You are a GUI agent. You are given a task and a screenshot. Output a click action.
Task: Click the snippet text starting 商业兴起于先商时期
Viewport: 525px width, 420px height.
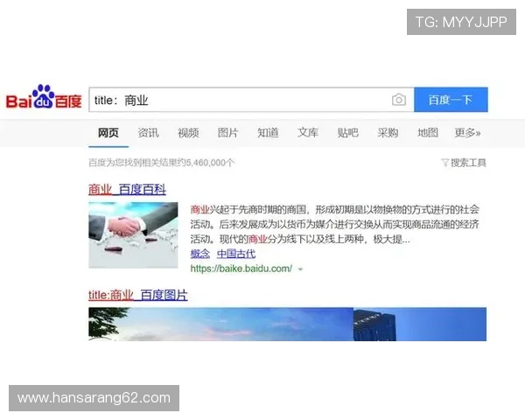(x=335, y=224)
